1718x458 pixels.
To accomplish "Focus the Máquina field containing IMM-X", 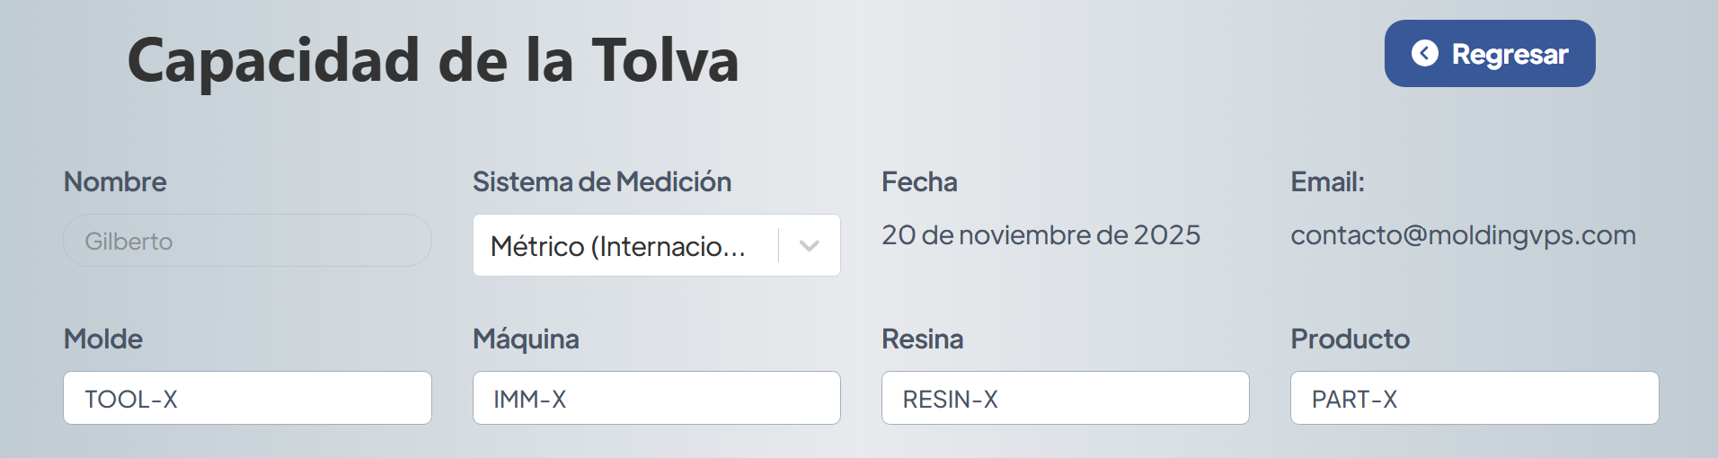I will pyautogui.click(x=656, y=398).
